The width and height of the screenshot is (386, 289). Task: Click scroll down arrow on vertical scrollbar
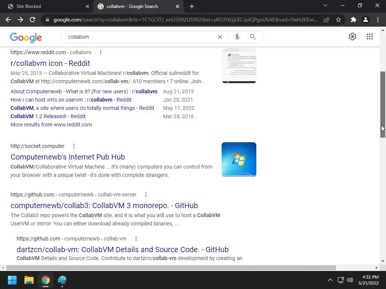(383, 261)
